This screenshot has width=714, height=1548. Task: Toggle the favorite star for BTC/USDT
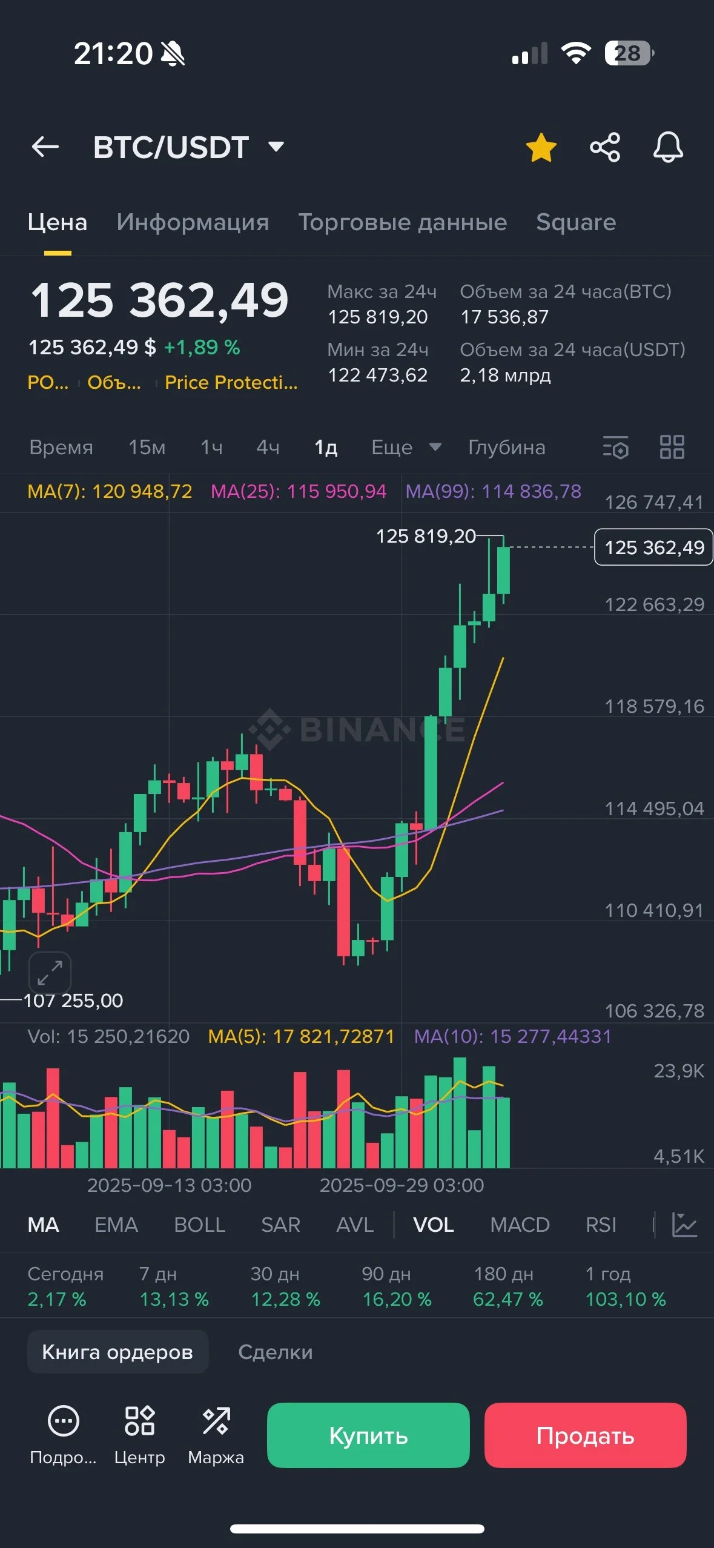coord(541,147)
